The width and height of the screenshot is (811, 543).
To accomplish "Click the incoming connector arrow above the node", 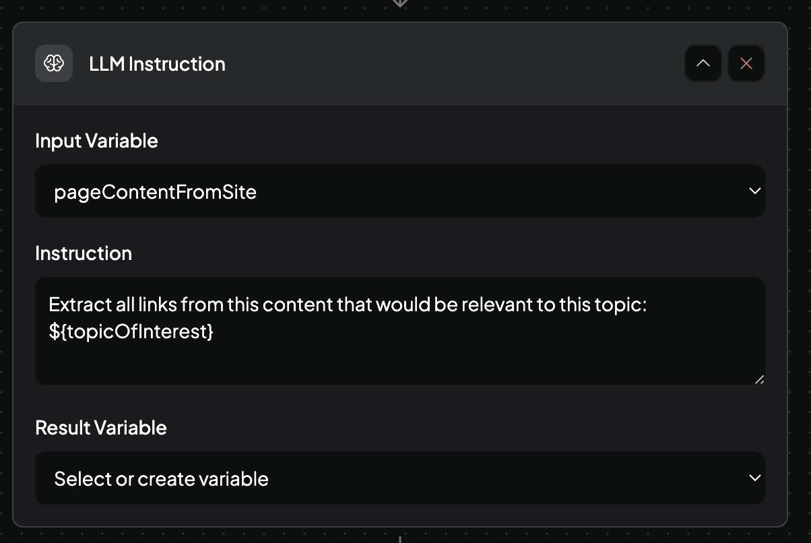I will coord(400,3).
